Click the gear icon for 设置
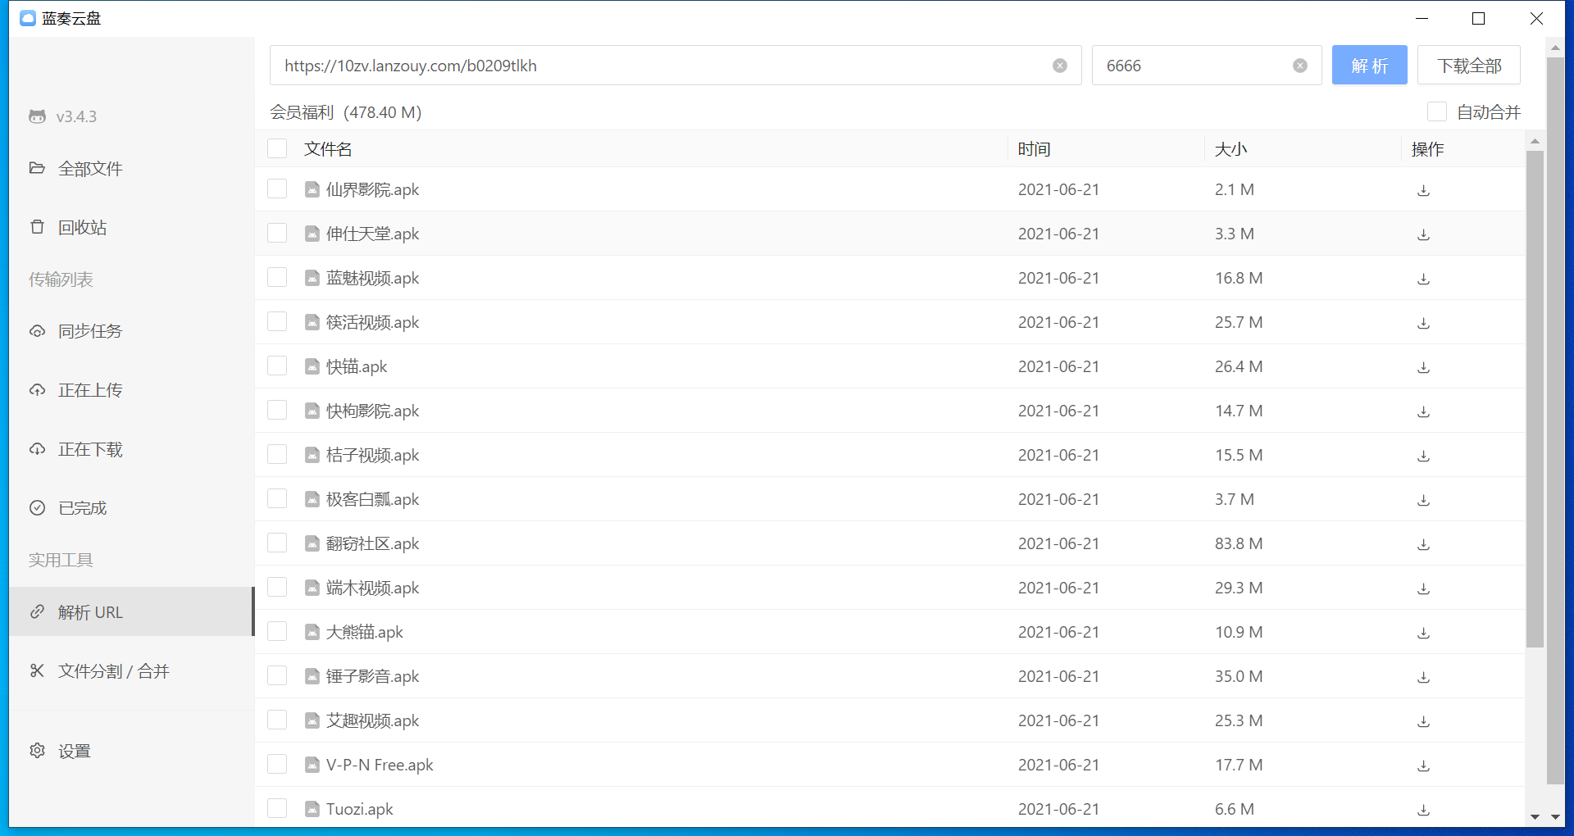Viewport: 1574px width, 836px height. coord(37,750)
